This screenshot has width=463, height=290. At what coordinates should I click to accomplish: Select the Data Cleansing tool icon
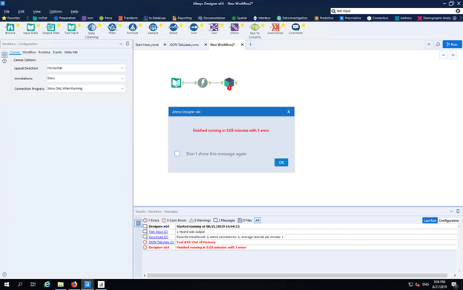(91, 27)
